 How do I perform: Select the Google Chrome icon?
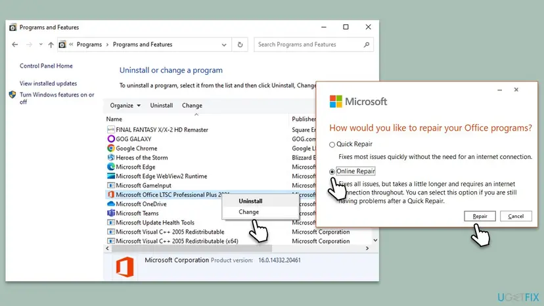pyautogui.click(x=110, y=148)
